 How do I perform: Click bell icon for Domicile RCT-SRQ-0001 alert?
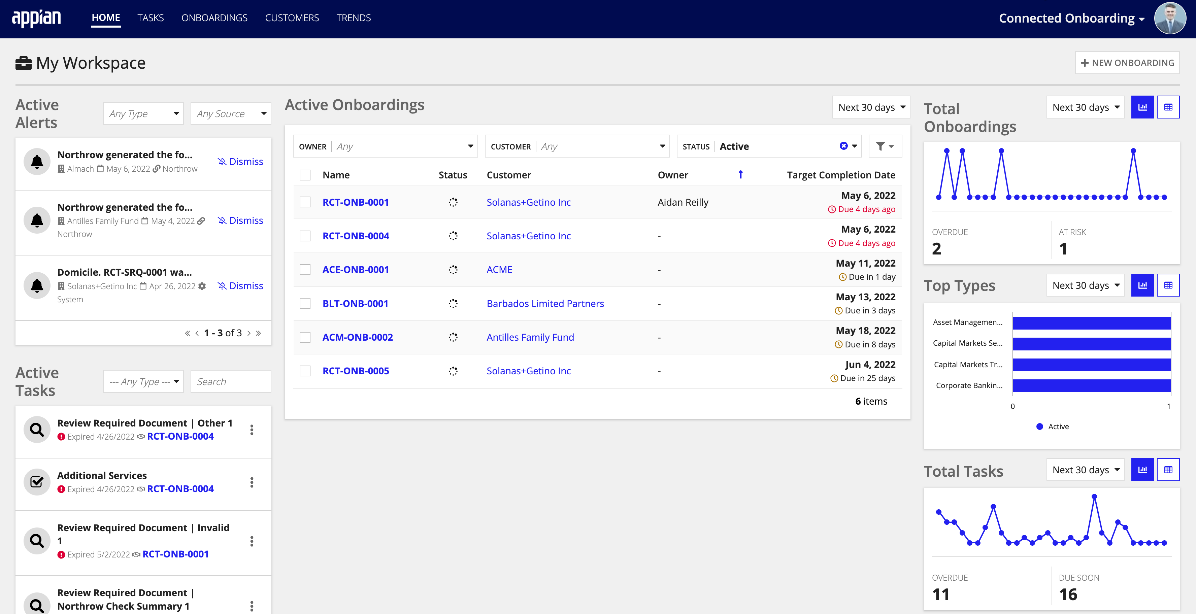[x=37, y=285]
